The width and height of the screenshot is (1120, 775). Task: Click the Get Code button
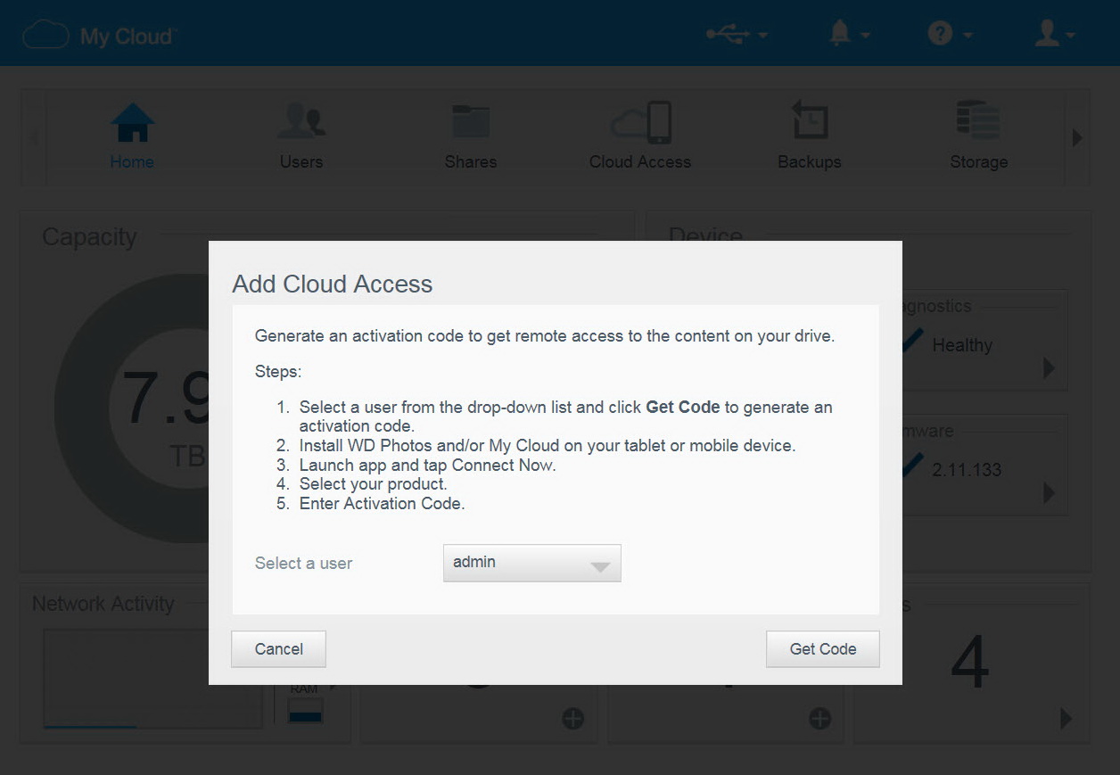[823, 649]
